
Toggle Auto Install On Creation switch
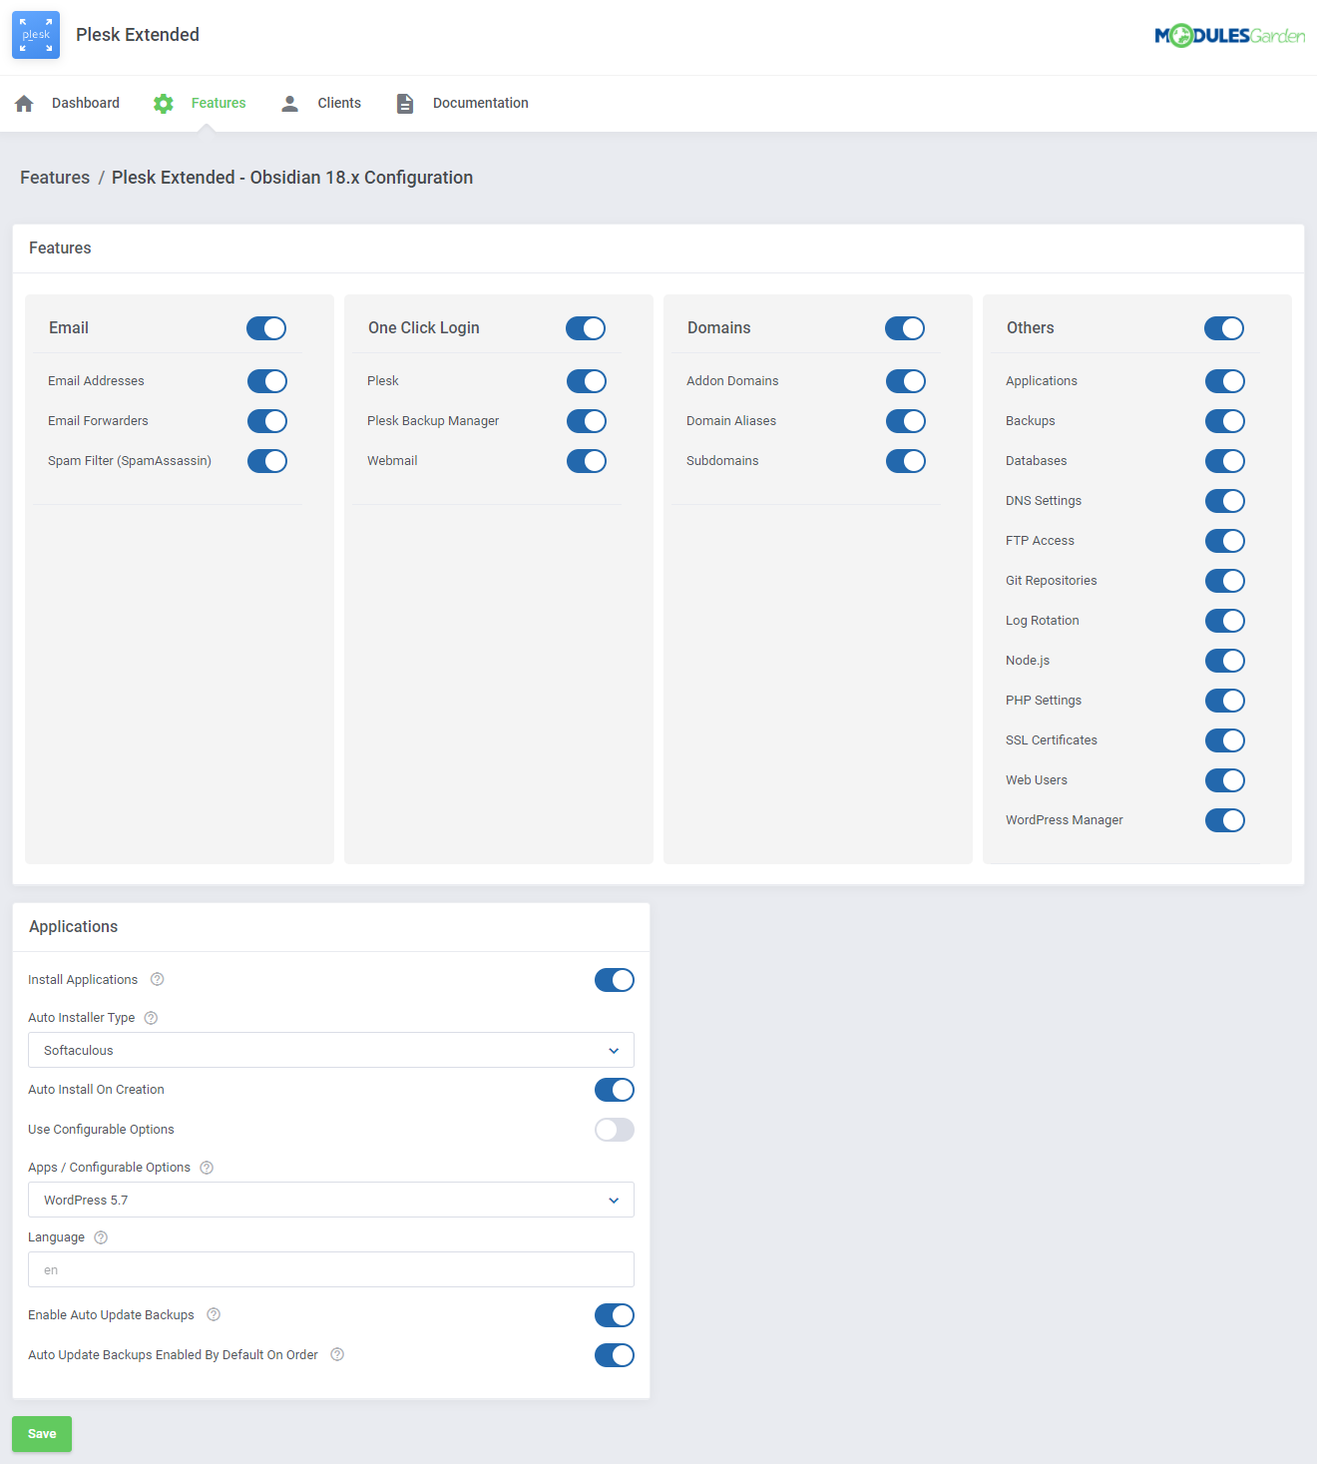(615, 1090)
